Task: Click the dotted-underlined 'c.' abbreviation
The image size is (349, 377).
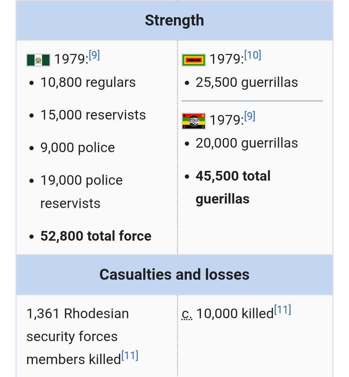Action: pos(187,314)
